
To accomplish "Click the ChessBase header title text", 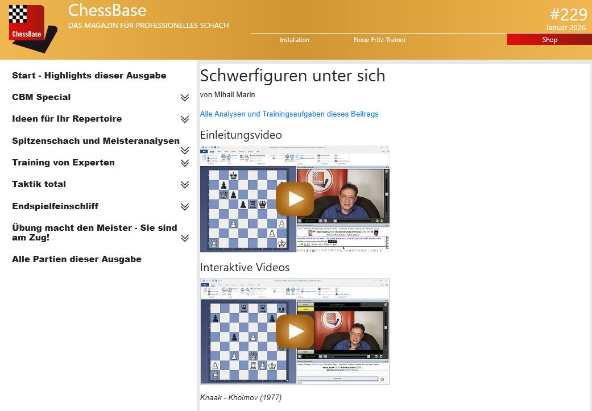I will [107, 10].
